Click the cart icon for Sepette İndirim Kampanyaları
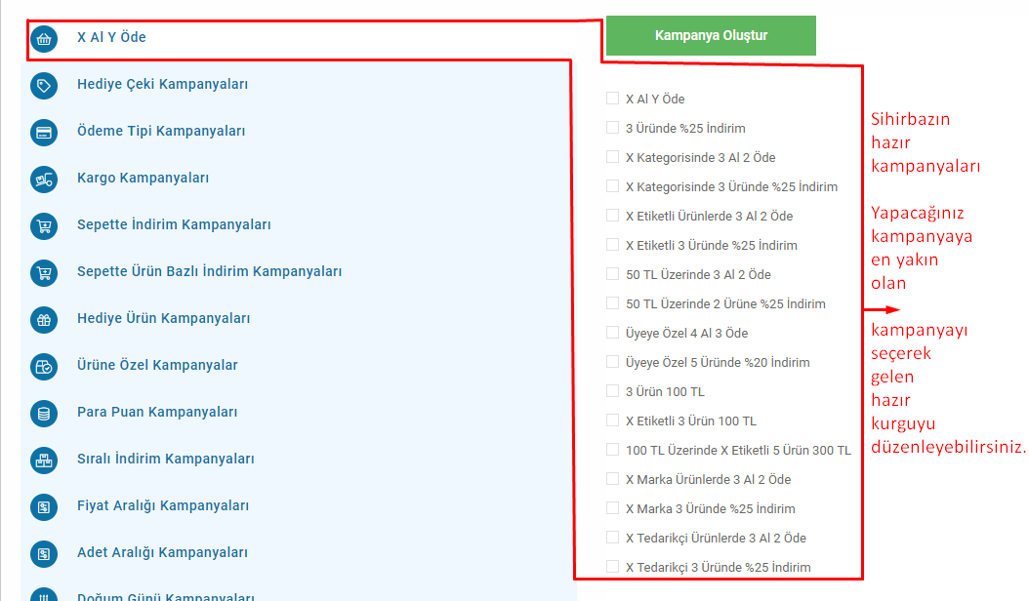This screenshot has height=601, width=1029. pyautogui.click(x=44, y=225)
